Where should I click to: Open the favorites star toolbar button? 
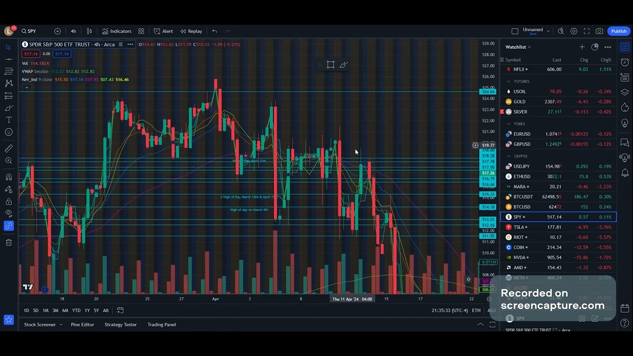point(8,320)
